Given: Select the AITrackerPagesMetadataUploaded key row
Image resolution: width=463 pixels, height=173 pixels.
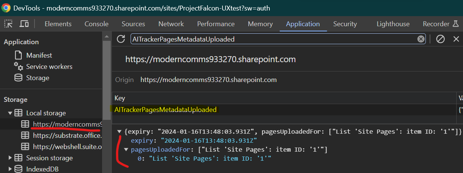Looking at the screenshot, I should 284,110.
